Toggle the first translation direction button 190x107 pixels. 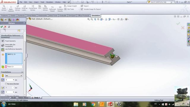[3, 80]
